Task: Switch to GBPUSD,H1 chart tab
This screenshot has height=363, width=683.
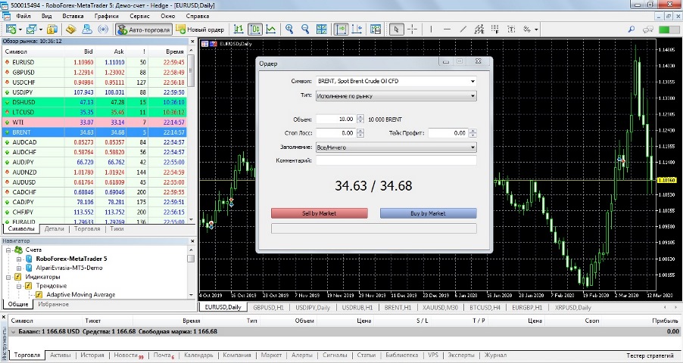Action: pos(268,307)
